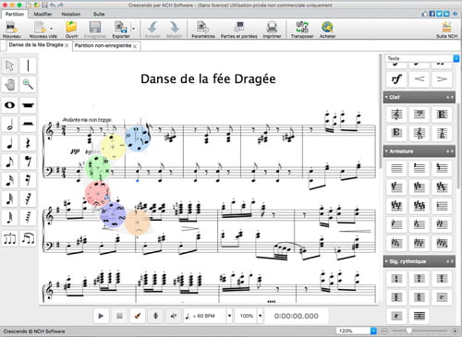
Task: Choose the eighth note tool
Action: (x=10, y=162)
